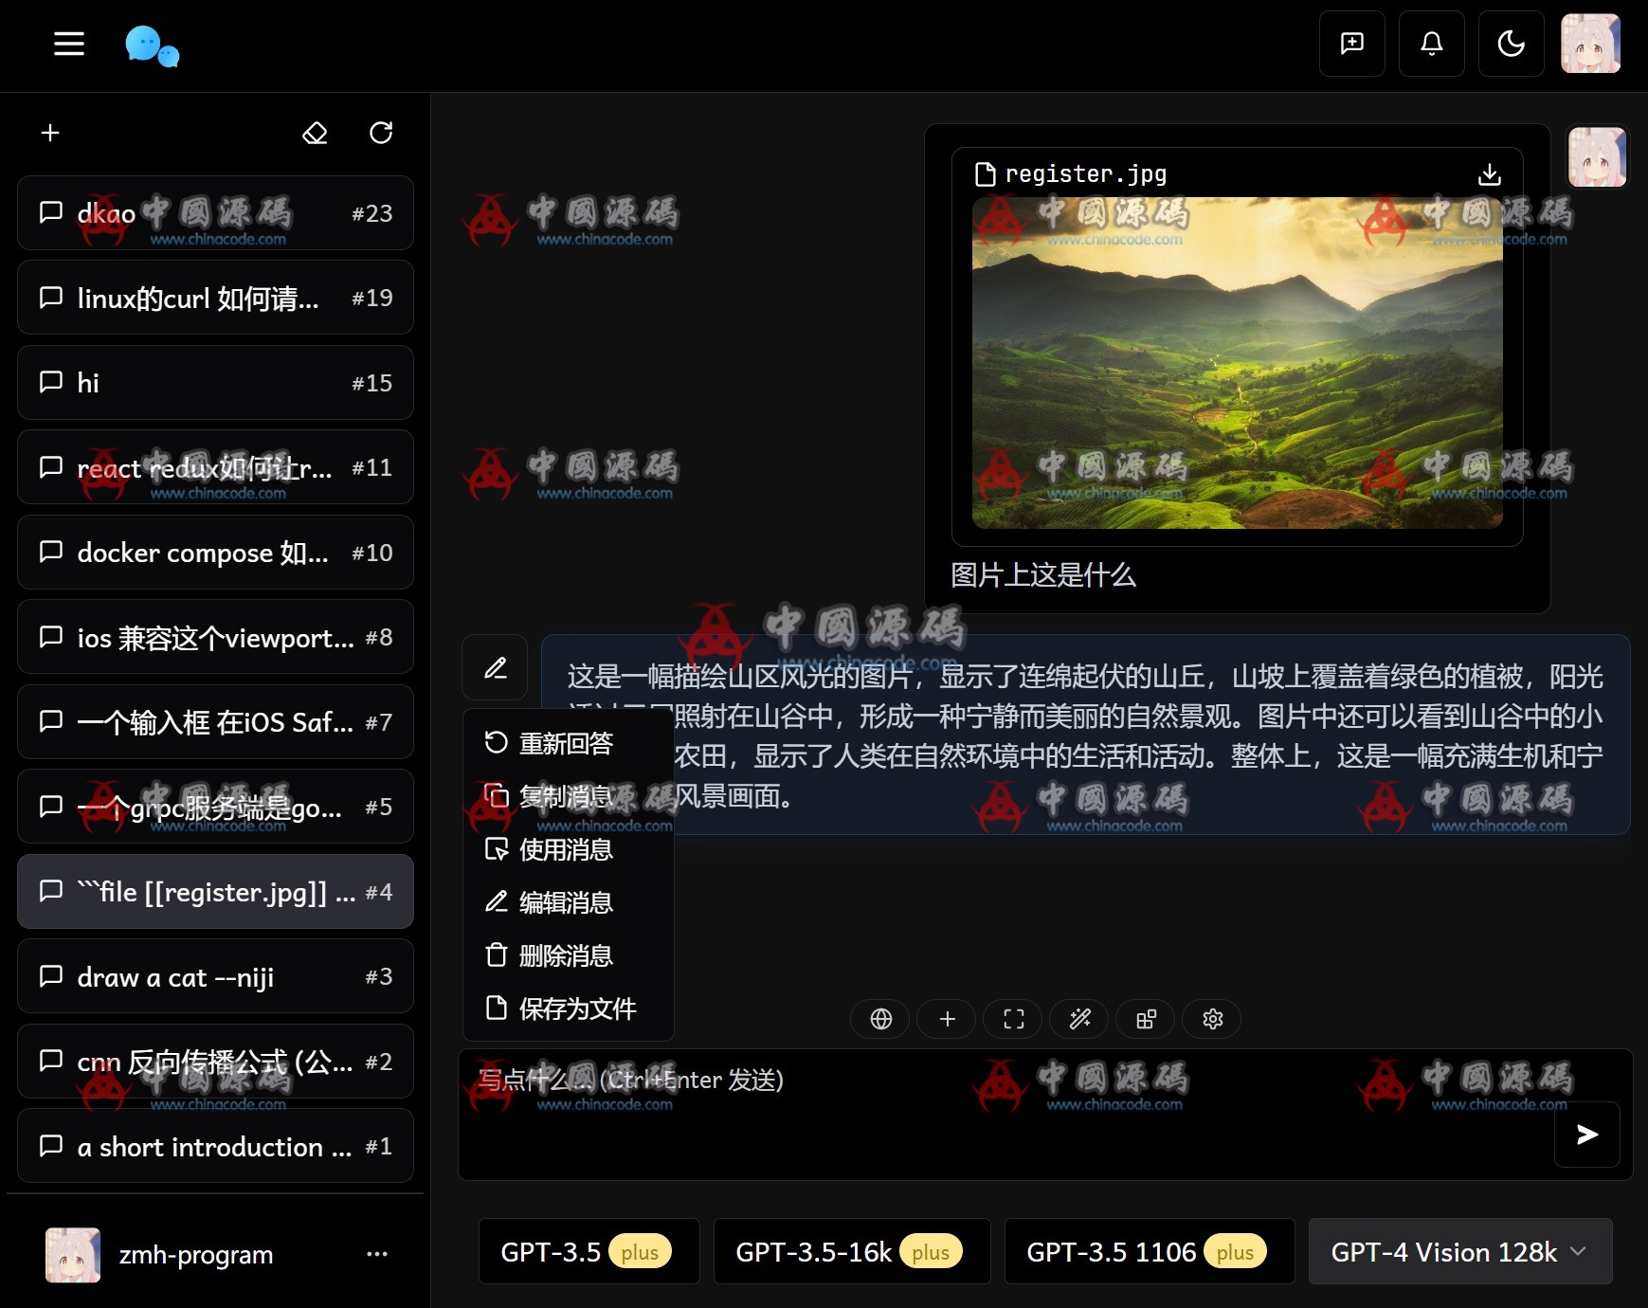Refresh the conversation list
This screenshot has width=1648, height=1308.
[x=380, y=133]
